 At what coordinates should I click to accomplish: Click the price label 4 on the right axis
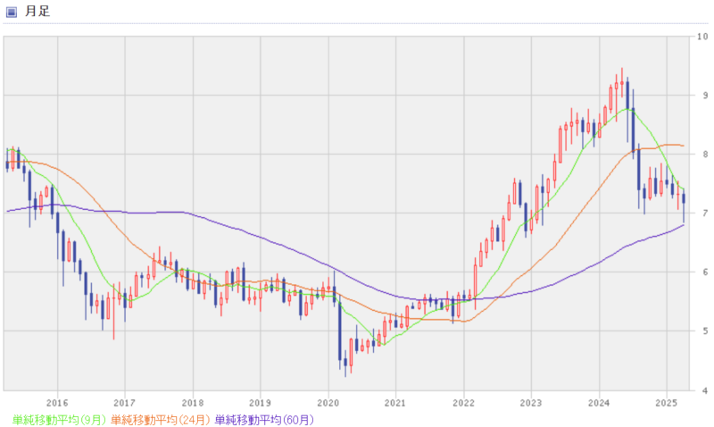(704, 390)
